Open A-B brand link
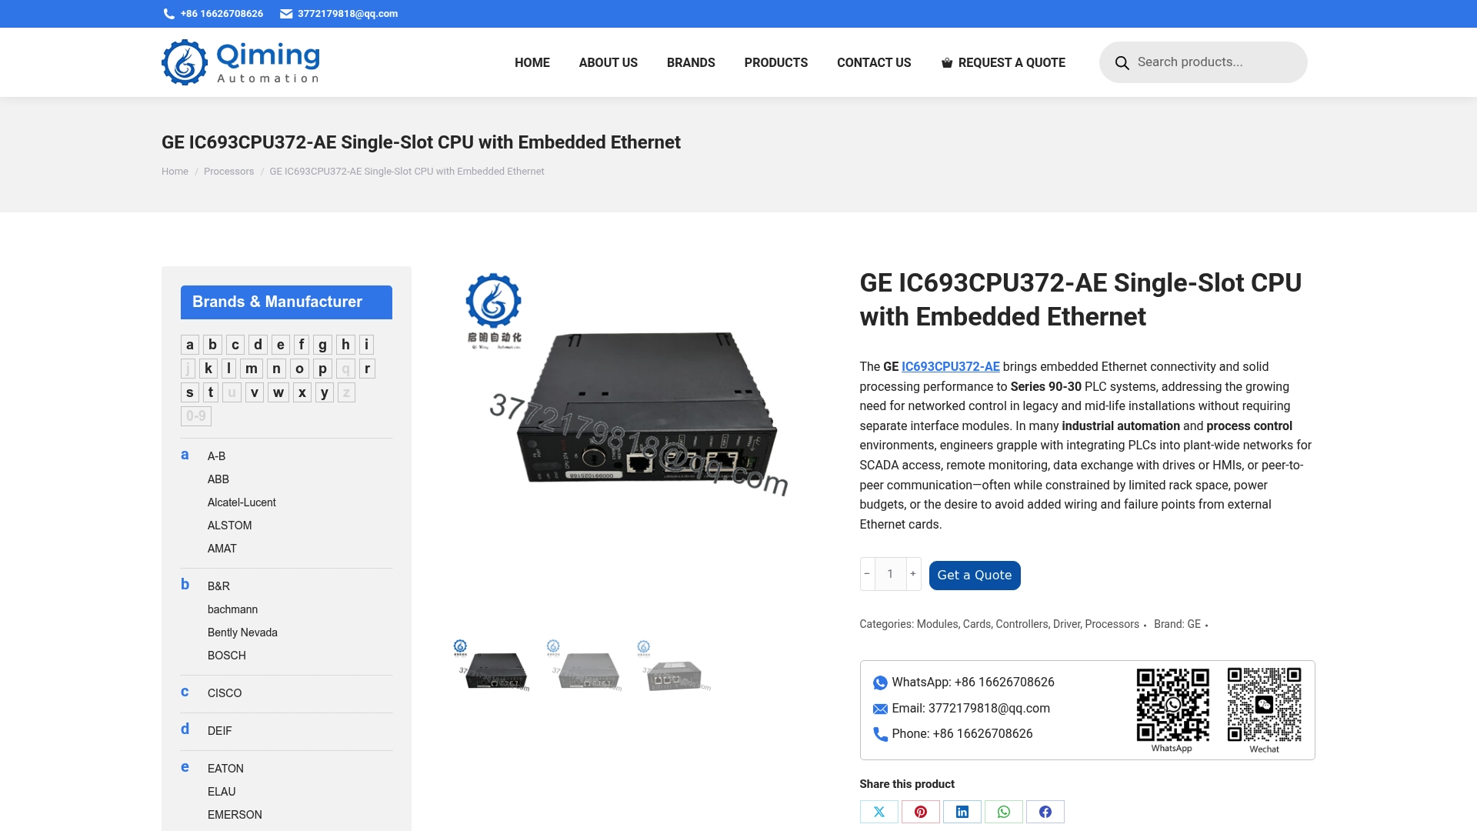This screenshot has width=1477, height=831. pyautogui.click(x=216, y=456)
